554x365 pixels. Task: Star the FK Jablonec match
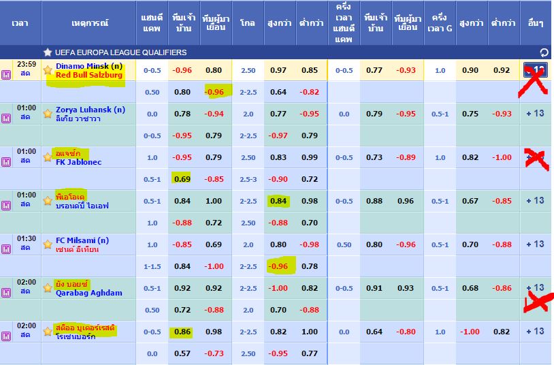48,157
